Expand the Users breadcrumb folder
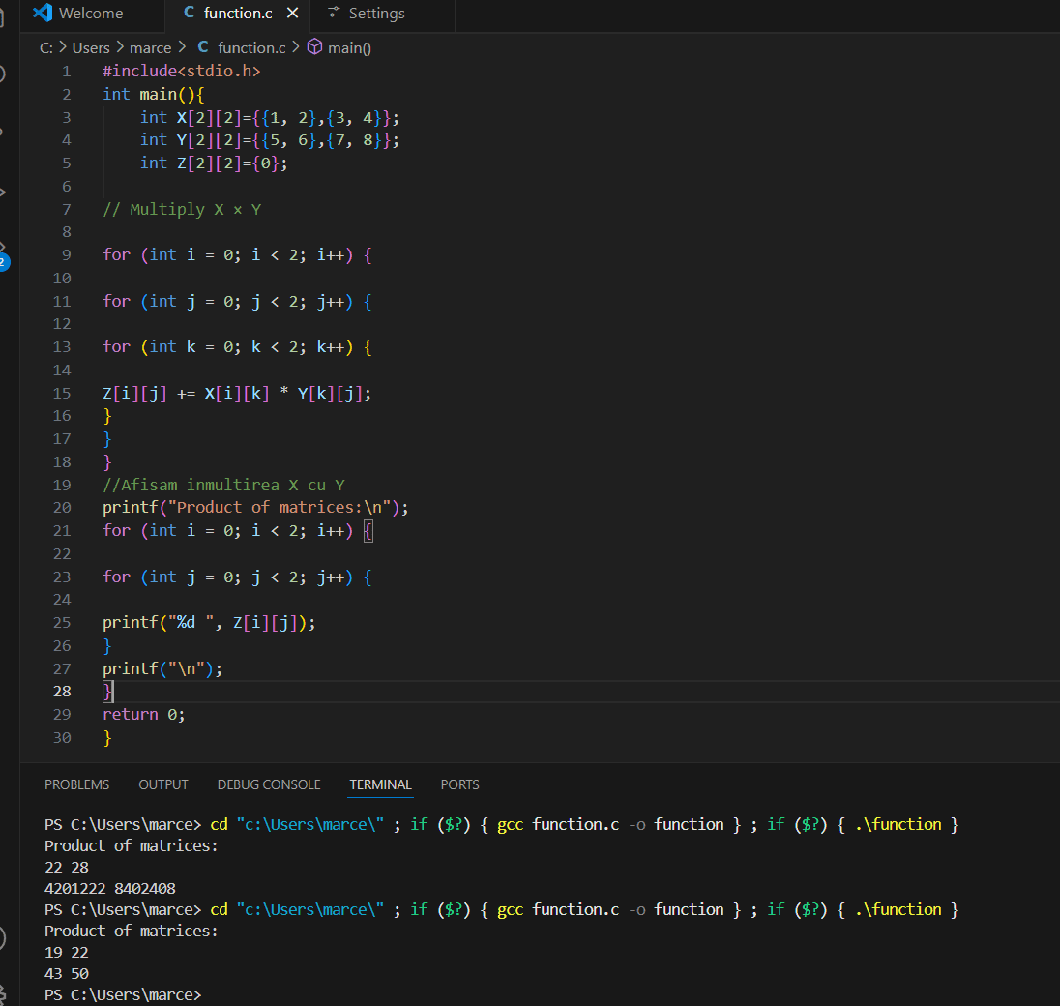 (x=91, y=47)
